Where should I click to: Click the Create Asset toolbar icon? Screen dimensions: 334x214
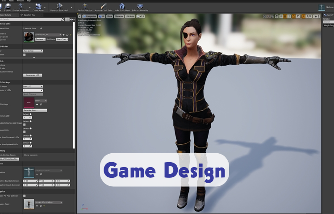[x=38, y=7]
